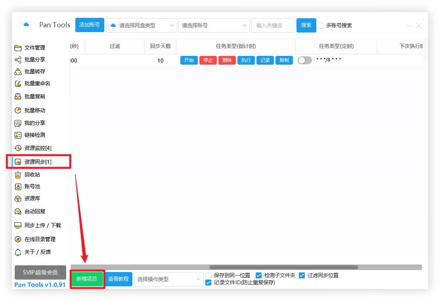Click the 批量分享 share icon
The width and height of the screenshot is (440, 301).
[18, 60]
